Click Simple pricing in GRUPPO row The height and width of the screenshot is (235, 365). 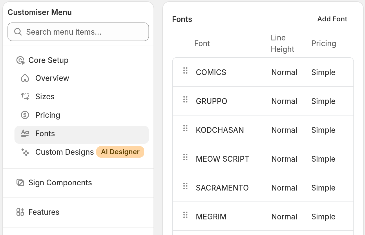(323, 101)
